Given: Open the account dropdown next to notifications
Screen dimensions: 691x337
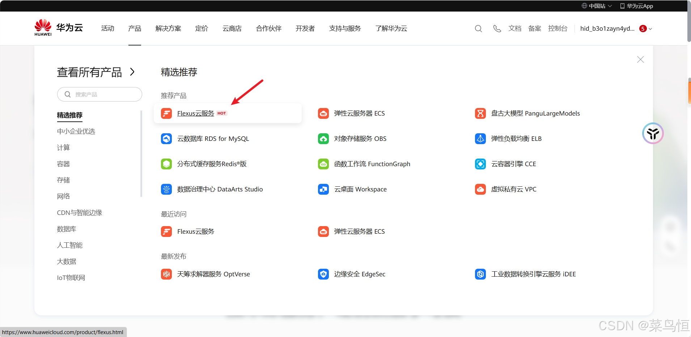Looking at the screenshot, I should click(x=615, y=29).
